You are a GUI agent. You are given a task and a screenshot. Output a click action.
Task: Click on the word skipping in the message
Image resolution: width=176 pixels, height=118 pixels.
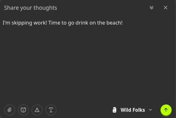[22, 23]
